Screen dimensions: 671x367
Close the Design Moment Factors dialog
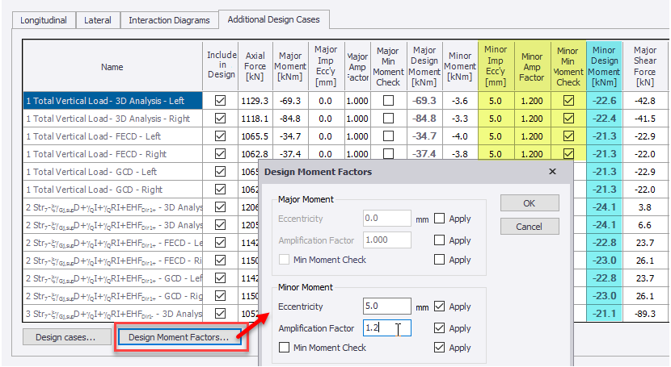pyautogui.click(x=552, y=172)
